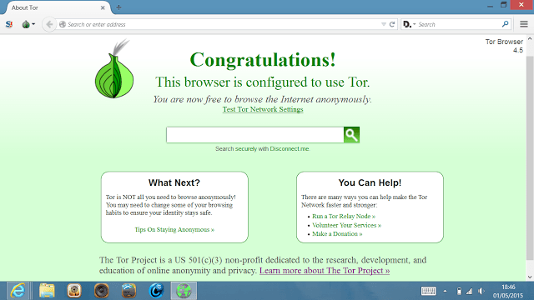This screenshot has width=534, height=300.
Task: Open the hamburger menu
Action: [x=524, y=24]
